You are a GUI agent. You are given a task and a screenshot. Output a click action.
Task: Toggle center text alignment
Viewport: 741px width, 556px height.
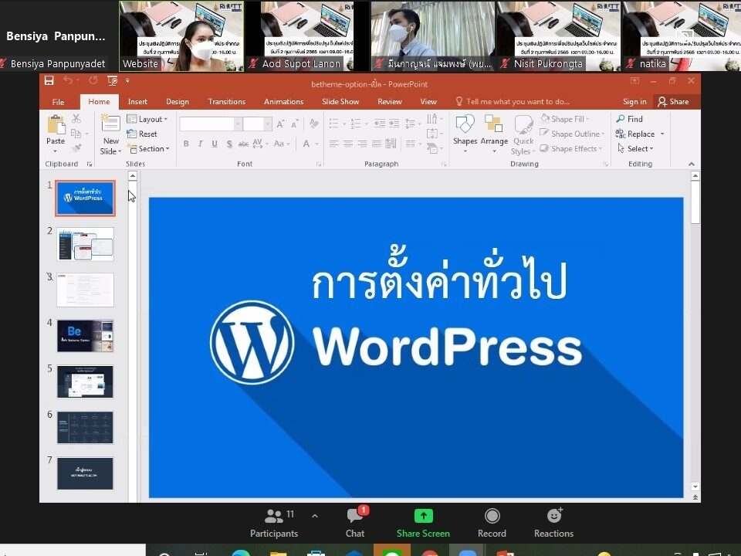tap(348, 144)
